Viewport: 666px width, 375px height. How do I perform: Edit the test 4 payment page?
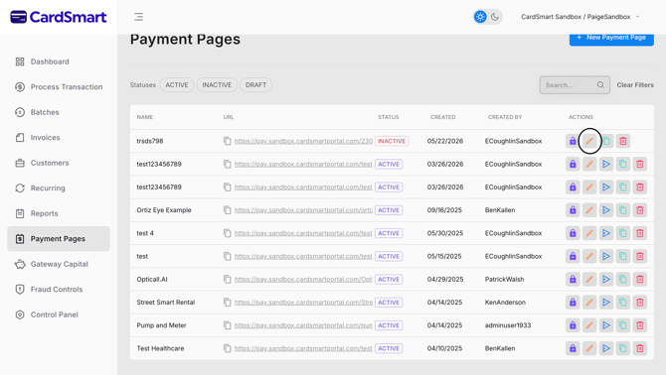coord(589,233)
